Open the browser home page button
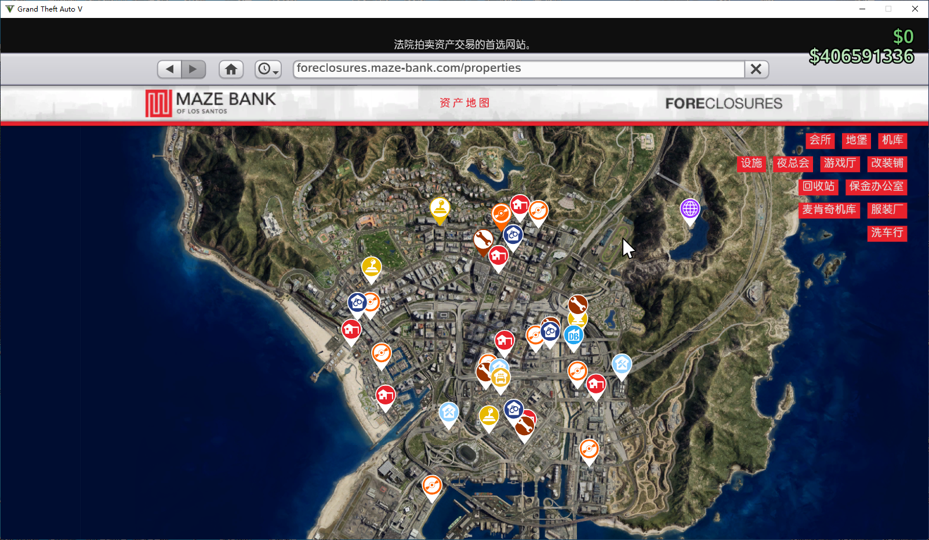The width and height of the screenshot is (929, 540). (231, 69)
